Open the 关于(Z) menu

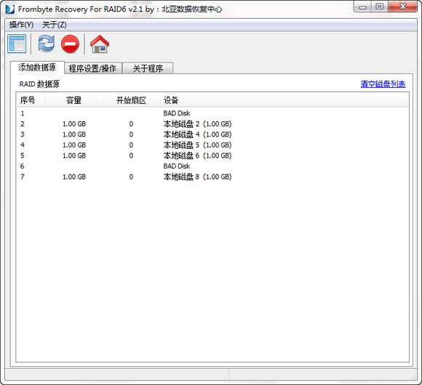pos(54,25)
